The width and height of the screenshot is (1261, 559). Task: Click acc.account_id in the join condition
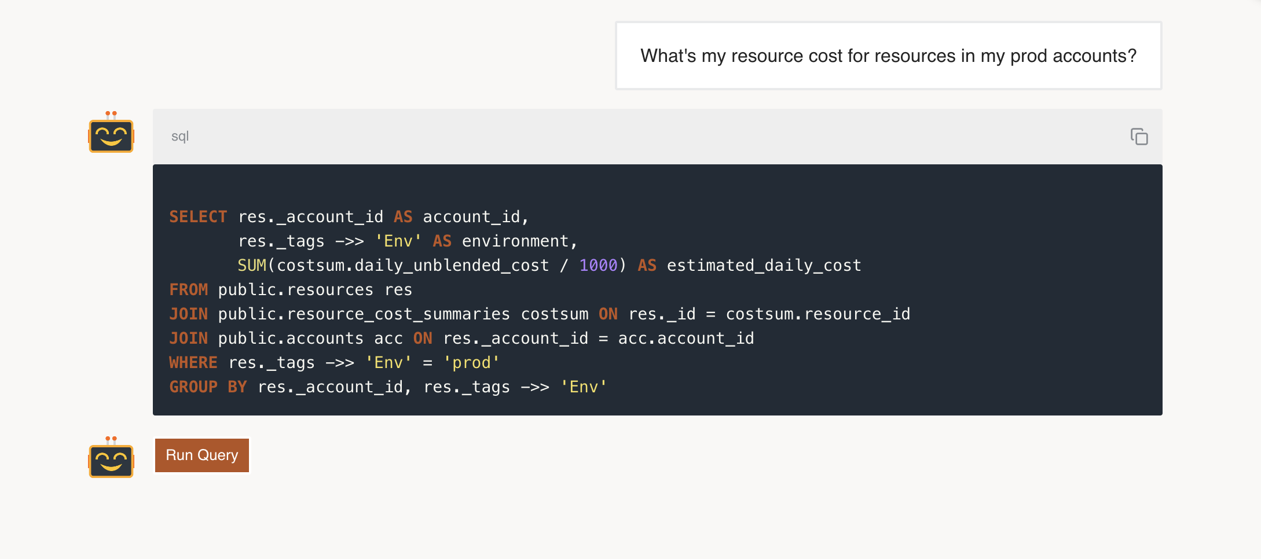686,339
